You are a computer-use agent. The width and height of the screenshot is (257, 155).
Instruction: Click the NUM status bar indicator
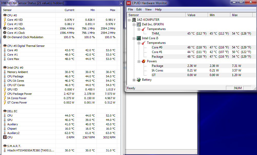tap(238, 88)
